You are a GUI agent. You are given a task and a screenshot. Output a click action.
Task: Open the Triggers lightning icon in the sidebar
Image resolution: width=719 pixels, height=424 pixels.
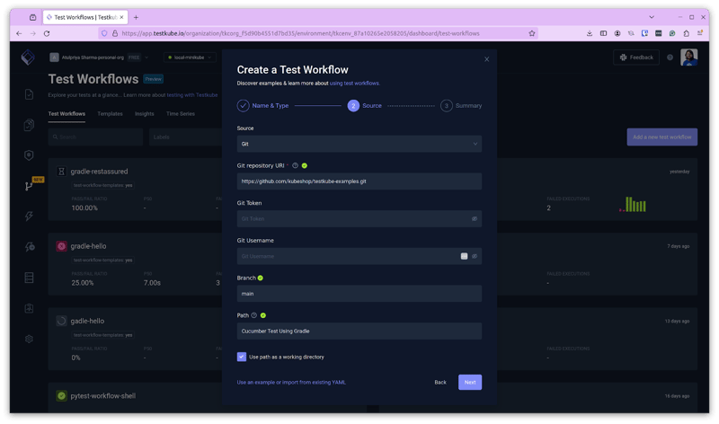29,216
